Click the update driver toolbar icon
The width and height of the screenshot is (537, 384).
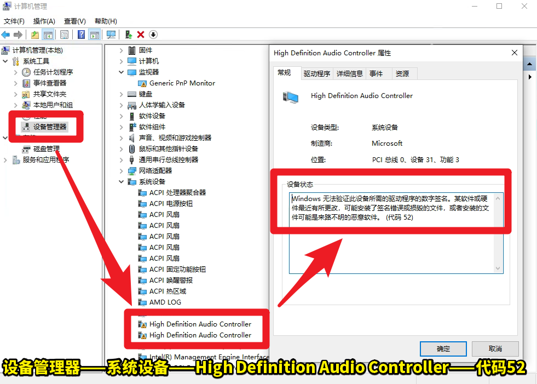pos(129,35)
